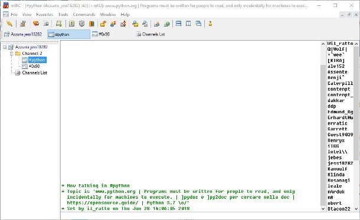Open the Favorites heart icon in toolbar
The height and width of the screenshot is (220, 360).
(36, 24)
